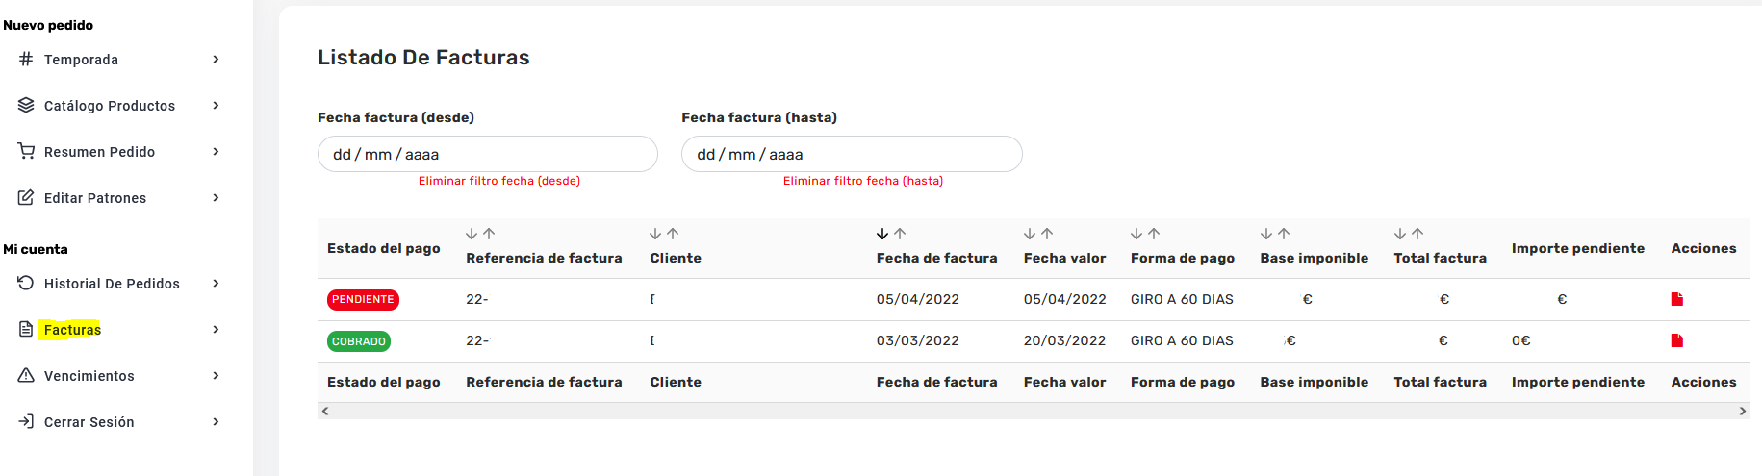This screenshot has width=1762, height=476.
Task: Click the PDF icon for the COBRADO invoice
Action: (x=1676, y=340)
